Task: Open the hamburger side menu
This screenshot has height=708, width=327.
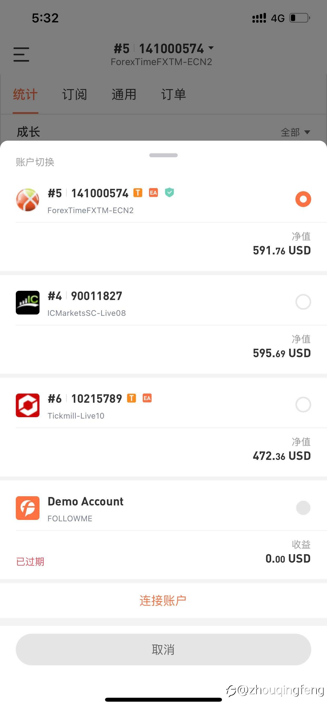Action: coord(21,55)
